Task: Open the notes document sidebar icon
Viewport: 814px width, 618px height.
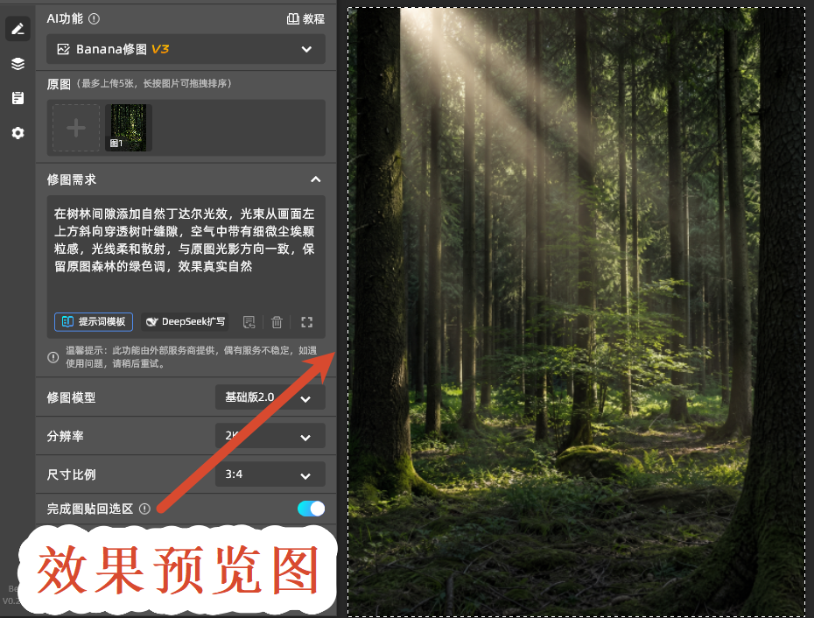Action: click(x=18, y=98)
